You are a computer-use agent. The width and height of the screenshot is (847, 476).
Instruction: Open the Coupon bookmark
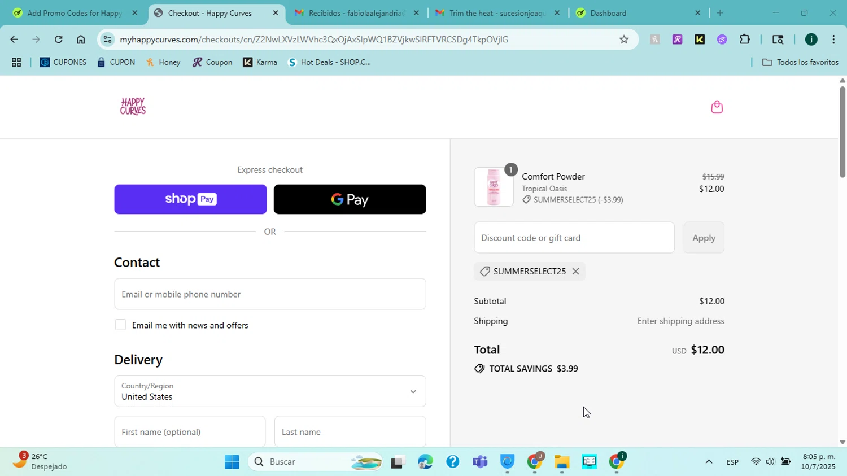[212, 63]
